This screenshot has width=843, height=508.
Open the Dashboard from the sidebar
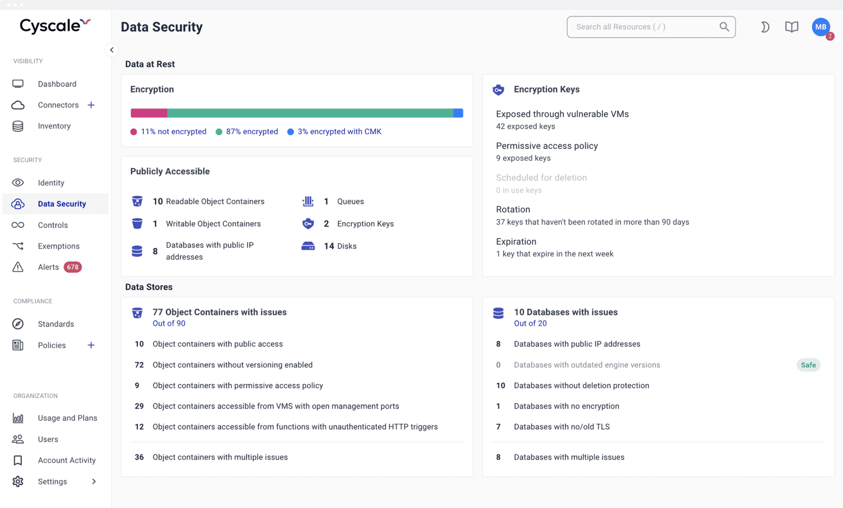click(57, 84)
